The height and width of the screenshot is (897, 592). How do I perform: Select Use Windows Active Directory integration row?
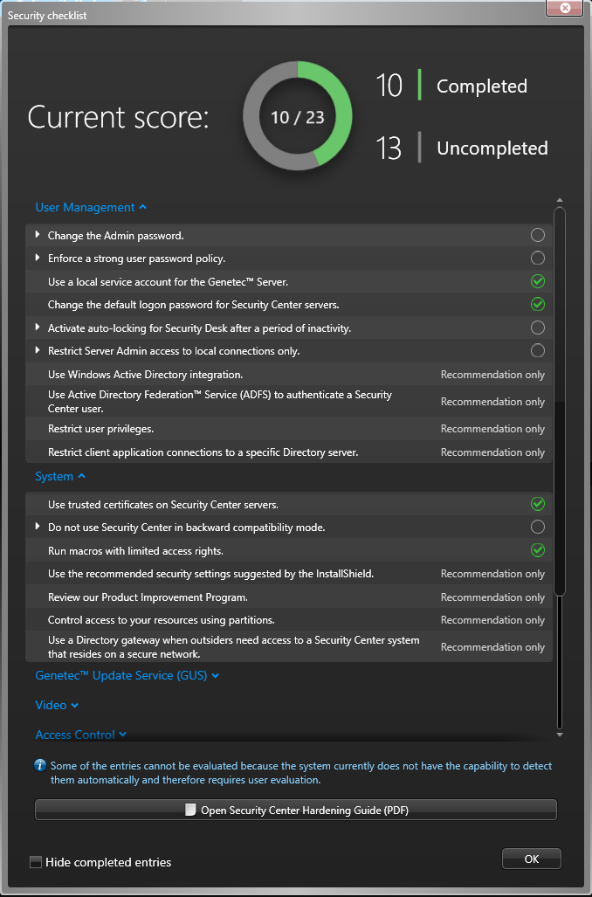pos(289,375)
